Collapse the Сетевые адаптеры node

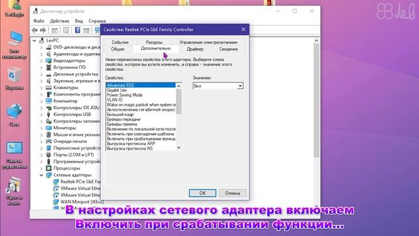pos(41,175)
